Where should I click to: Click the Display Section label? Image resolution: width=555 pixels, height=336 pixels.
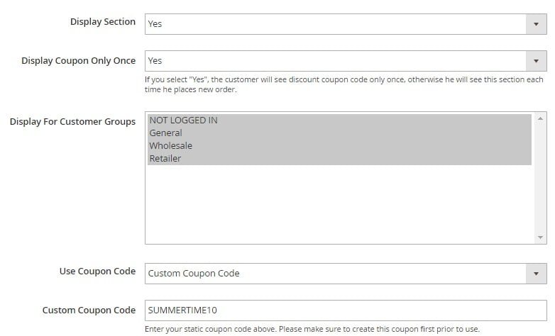coord(103,22)
